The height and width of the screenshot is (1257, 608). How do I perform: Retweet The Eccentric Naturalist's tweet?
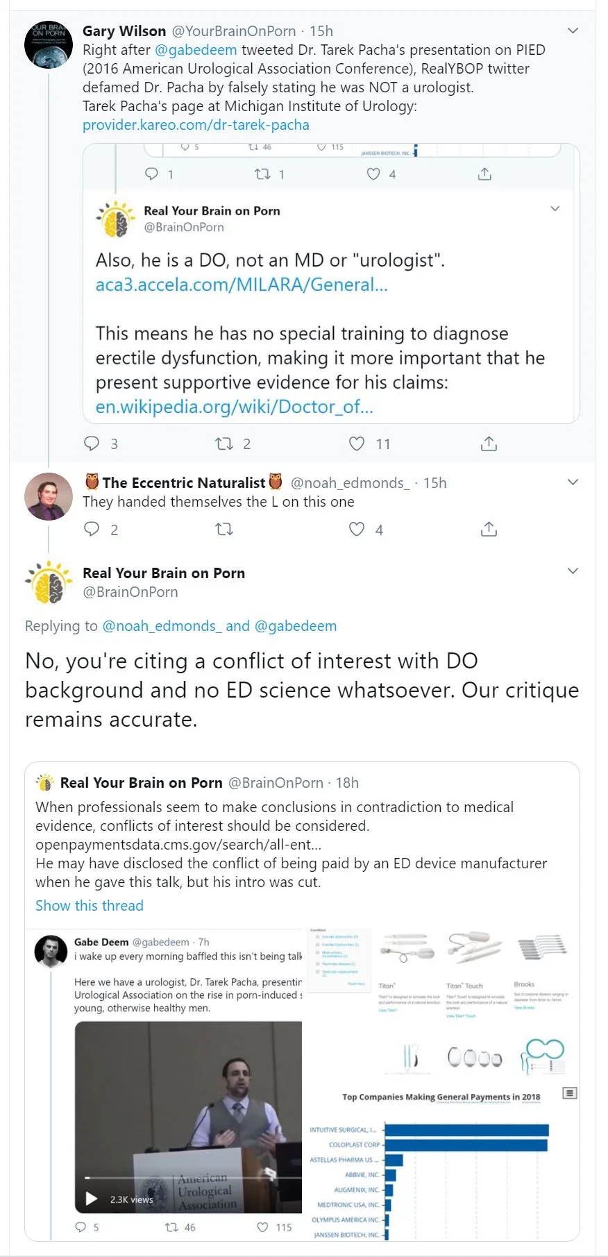pyautogui.click(x=224, y=530)
